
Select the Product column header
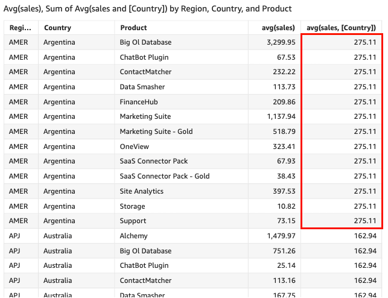(133, 28)
